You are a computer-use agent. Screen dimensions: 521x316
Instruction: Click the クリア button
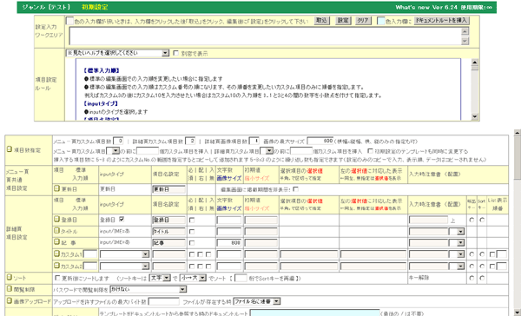363,21
